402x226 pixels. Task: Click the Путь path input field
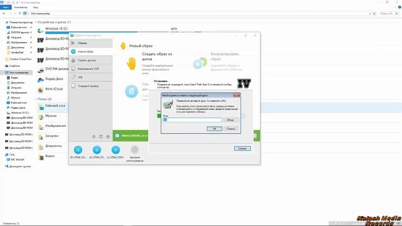[192, 120]
